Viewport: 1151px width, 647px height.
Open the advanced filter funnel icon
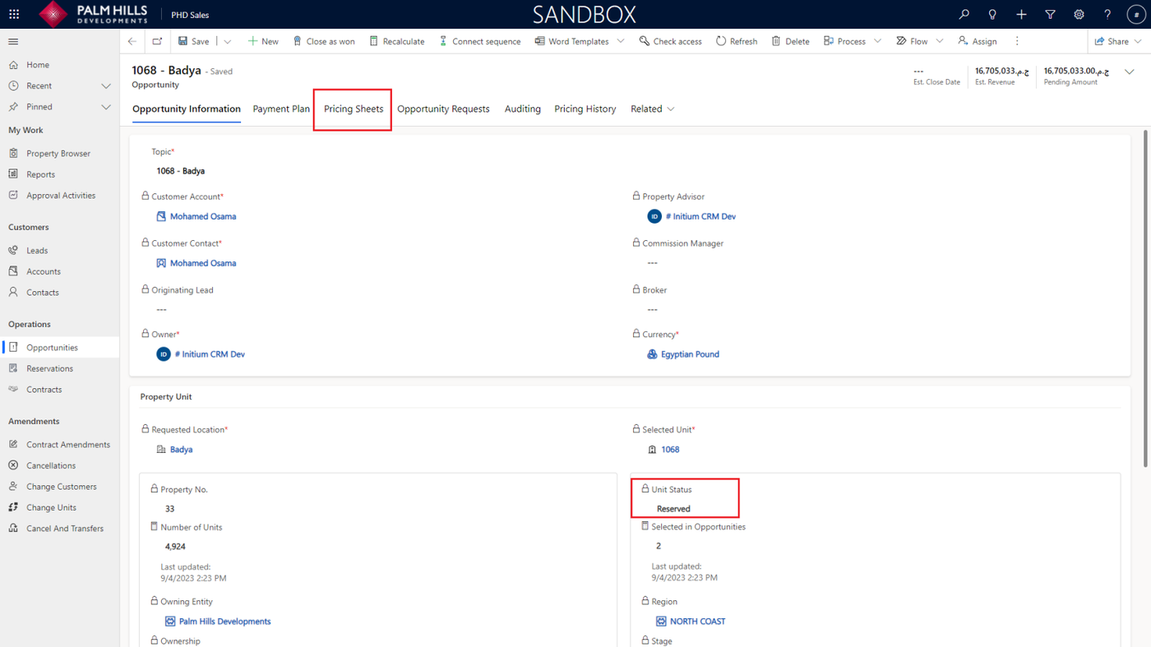coord(1050,14)
